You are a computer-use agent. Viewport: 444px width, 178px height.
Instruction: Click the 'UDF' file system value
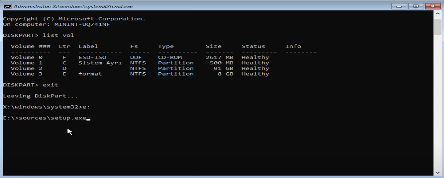136,57
